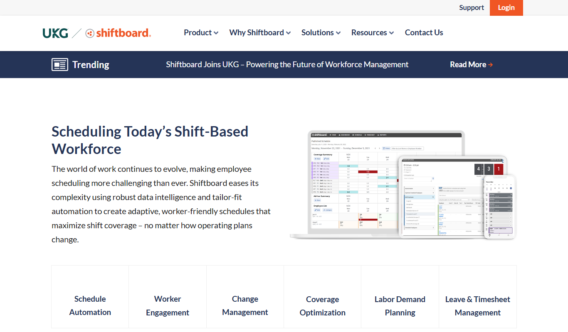Expand the Resources dropdown chevron
This screenshot has height=332, width=568.
click(x=391, y=33)
